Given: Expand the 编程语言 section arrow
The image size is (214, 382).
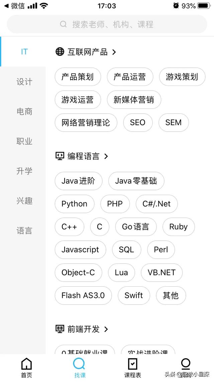Looking at the screenshot, I should [106, 156].
